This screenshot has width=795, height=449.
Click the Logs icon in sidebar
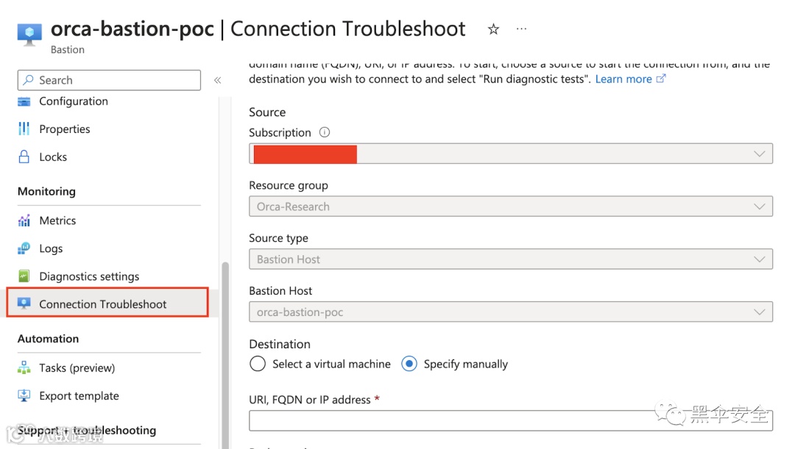tap(24, 248)
